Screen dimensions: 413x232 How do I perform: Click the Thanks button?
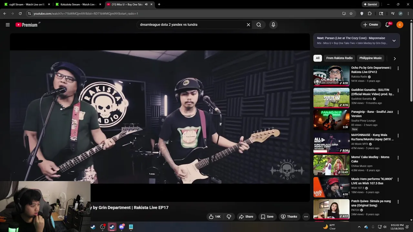pyautogui.click(x=289, y=217)
